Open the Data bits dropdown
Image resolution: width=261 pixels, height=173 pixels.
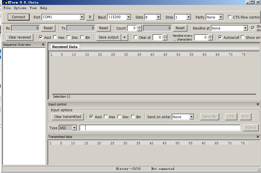pos(158,17)
